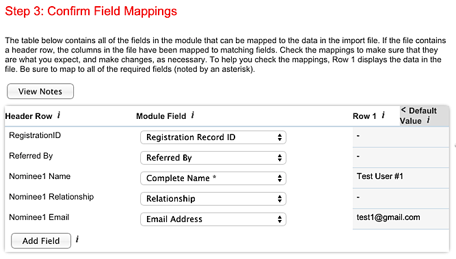The width and height of the screenshot is (456, 259).
Task: Expand the Email Address field dropdown
Action: (x=213, y=219)
